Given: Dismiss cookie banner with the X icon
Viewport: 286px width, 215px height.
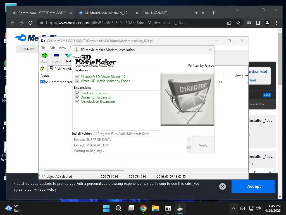Looking at the screenshot, I should click(223, 186).
